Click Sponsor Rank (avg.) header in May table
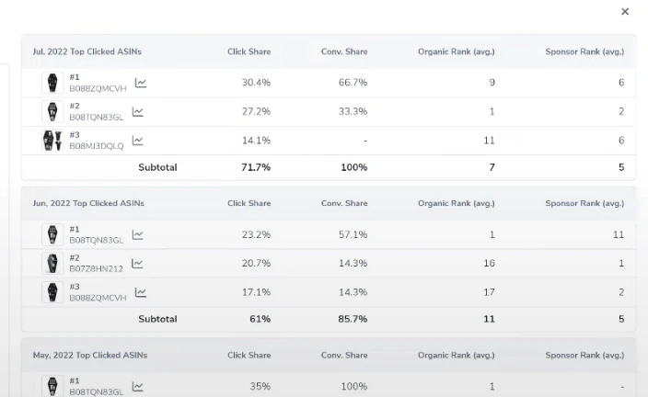Viewport: 648px width, 397px height. (584, 356)
